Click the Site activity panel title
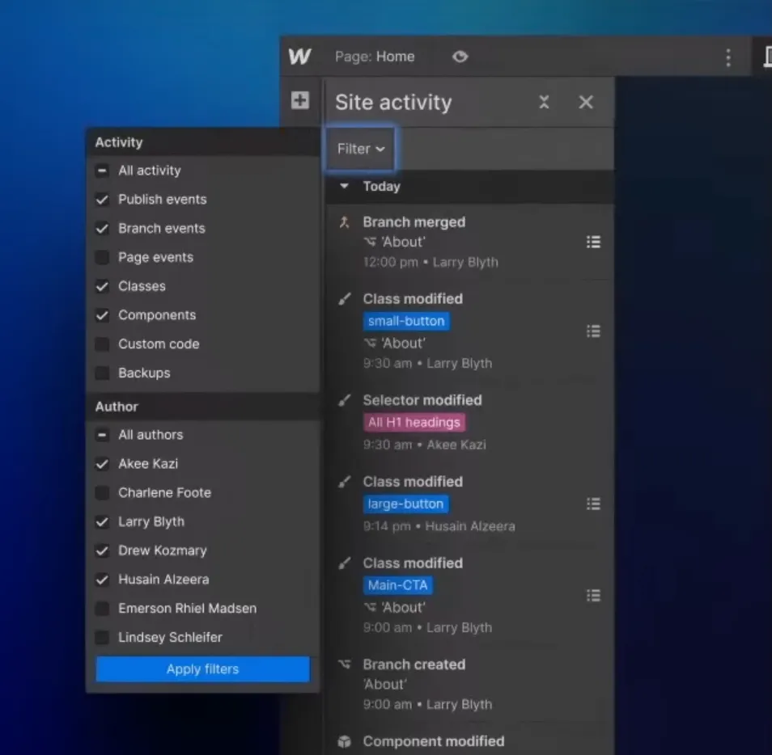 (x=393, y=103)
